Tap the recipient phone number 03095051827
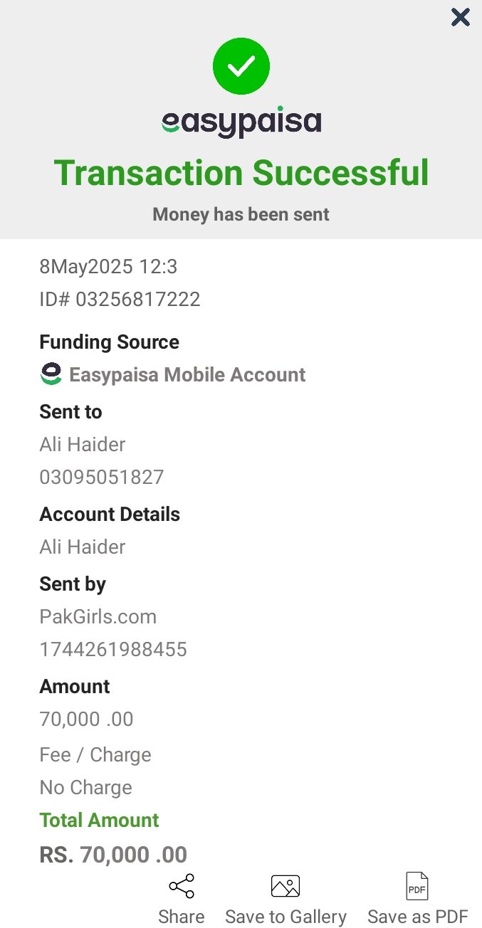 point(101,477)
